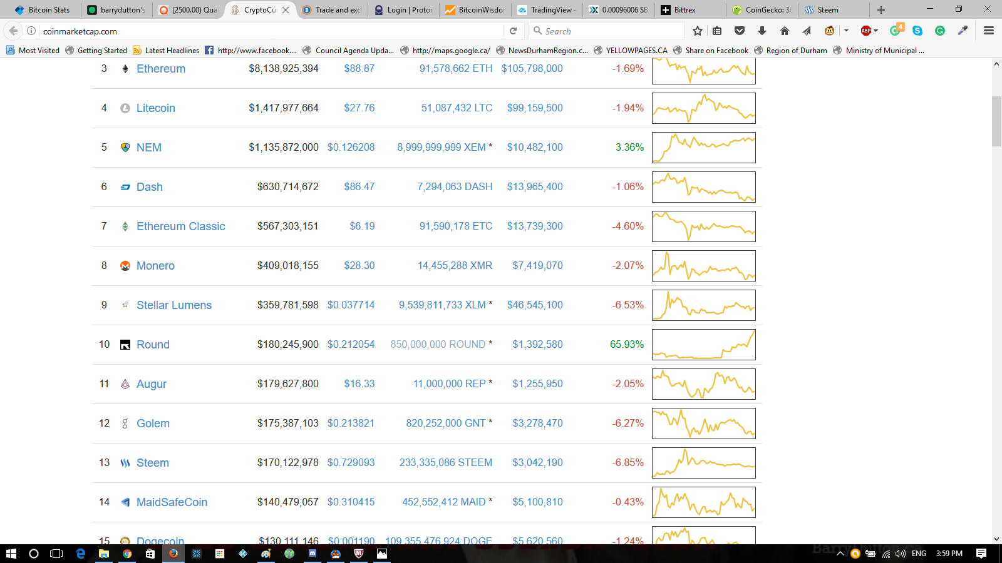Viewport: 1002px width, 563px height.
Task: Expand Greasemonkey dropdown arrow
Action: 846,31
